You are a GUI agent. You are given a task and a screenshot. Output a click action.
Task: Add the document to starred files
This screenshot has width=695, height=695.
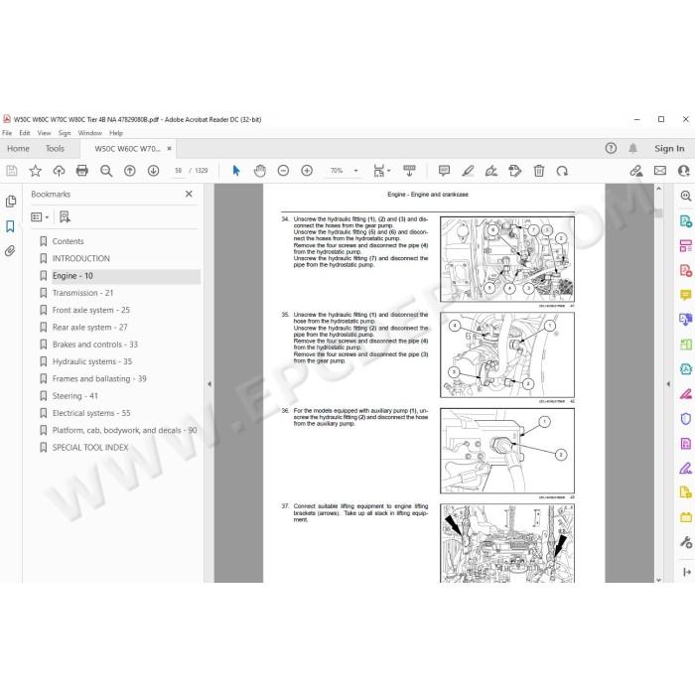click(x=36, y=171)
